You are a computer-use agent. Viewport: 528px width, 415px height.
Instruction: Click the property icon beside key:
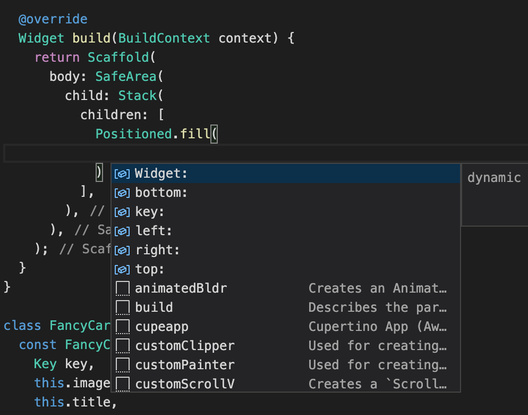[x=122, y=211]
